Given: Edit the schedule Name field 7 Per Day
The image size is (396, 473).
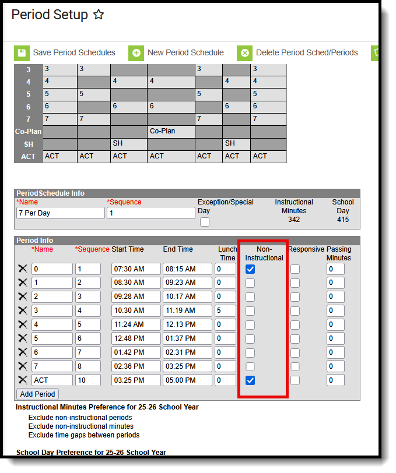Looking at the screenshot, I should [61, 213].
